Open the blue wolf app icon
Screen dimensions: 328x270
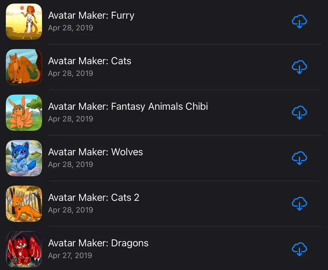pos(24,158)
